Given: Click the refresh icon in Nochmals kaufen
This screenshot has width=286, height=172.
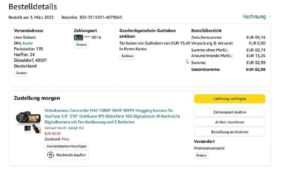Looking at the screenshot, I should pyautogui.click(x=50, y=155).
